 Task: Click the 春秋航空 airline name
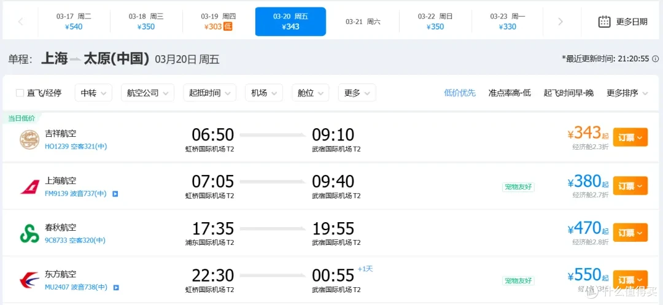click(x=60, y=228)
